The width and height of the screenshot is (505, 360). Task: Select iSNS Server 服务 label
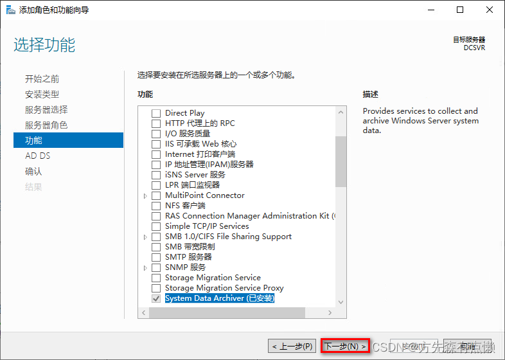point(195,175)
